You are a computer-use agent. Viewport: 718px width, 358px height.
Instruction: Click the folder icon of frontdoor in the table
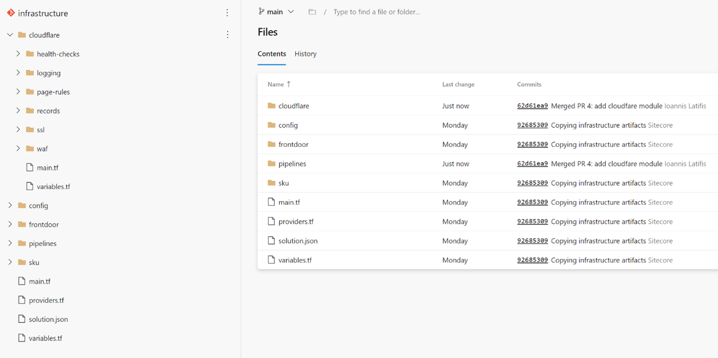coord(272,144)
